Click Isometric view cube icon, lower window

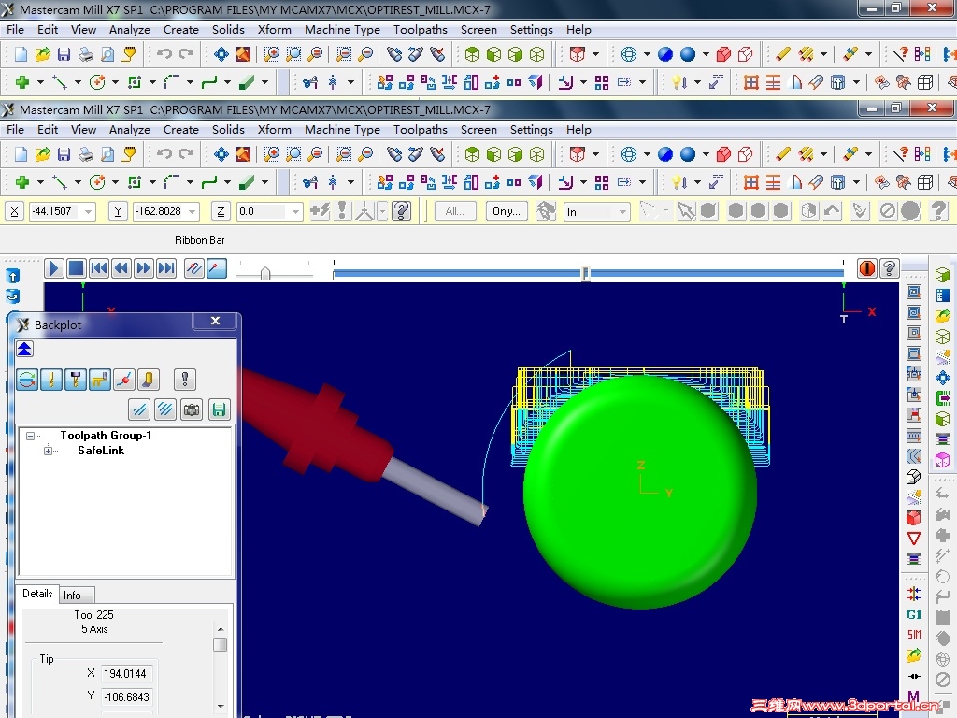(x=472, y=154)
